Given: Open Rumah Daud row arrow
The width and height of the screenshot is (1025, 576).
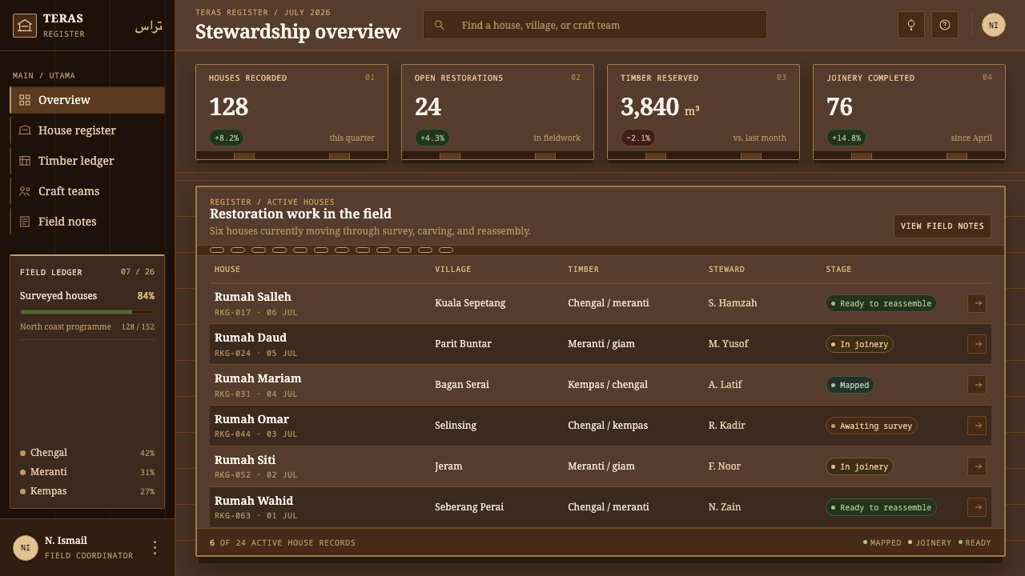Looking at the screenshot, I should tap(977, 344).
